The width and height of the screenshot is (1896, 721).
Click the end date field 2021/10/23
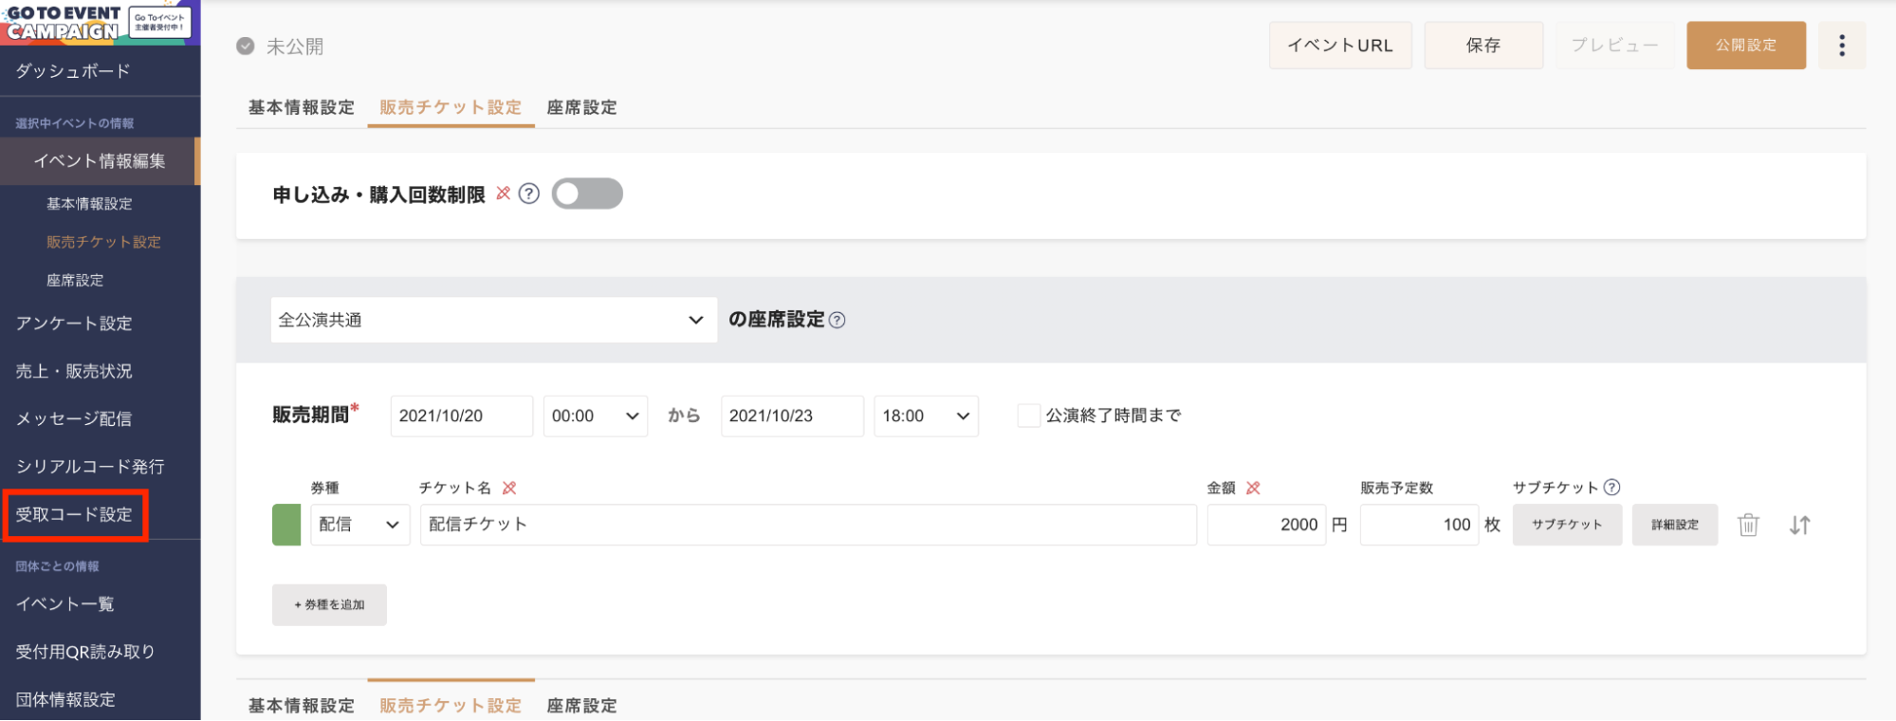[792, 416]
